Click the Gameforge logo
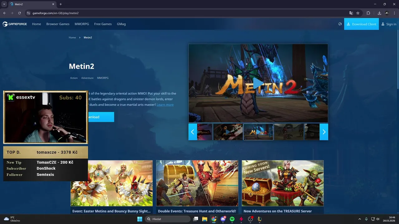Image resolution: width=399 pixels, height=224 pixels. tap(15, 24)
